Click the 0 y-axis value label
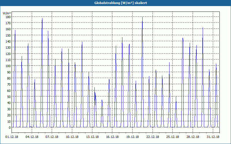The height and width of the screenshot is (144, 231). (x=10, y=128)
